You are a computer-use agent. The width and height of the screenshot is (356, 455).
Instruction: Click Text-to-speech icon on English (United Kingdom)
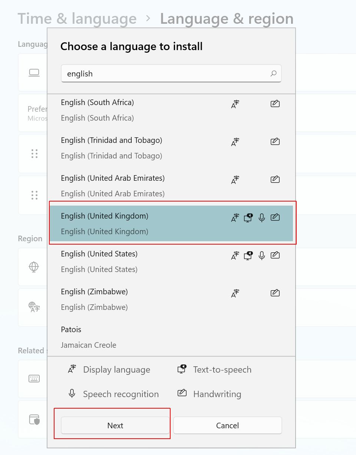[248, 217]
